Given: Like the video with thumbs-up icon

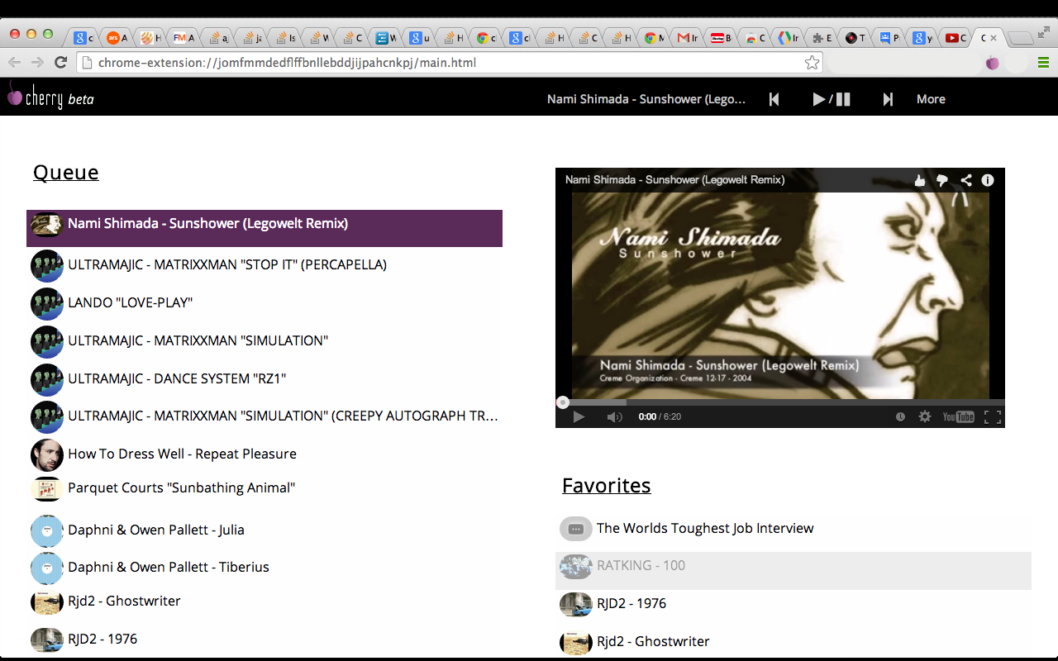Looking at the screenshot, I should [920, 180].
